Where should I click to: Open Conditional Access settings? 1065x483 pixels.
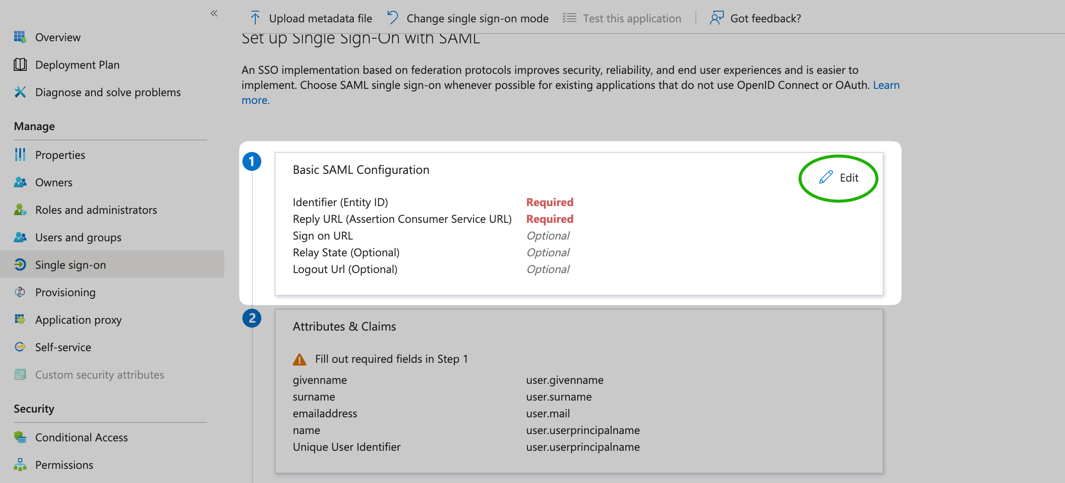pos(81,437)
